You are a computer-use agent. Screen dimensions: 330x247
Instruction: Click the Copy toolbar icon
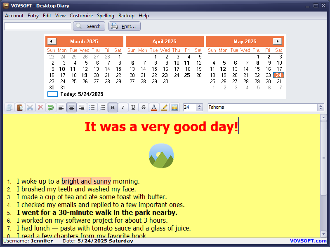coord(9,107)
